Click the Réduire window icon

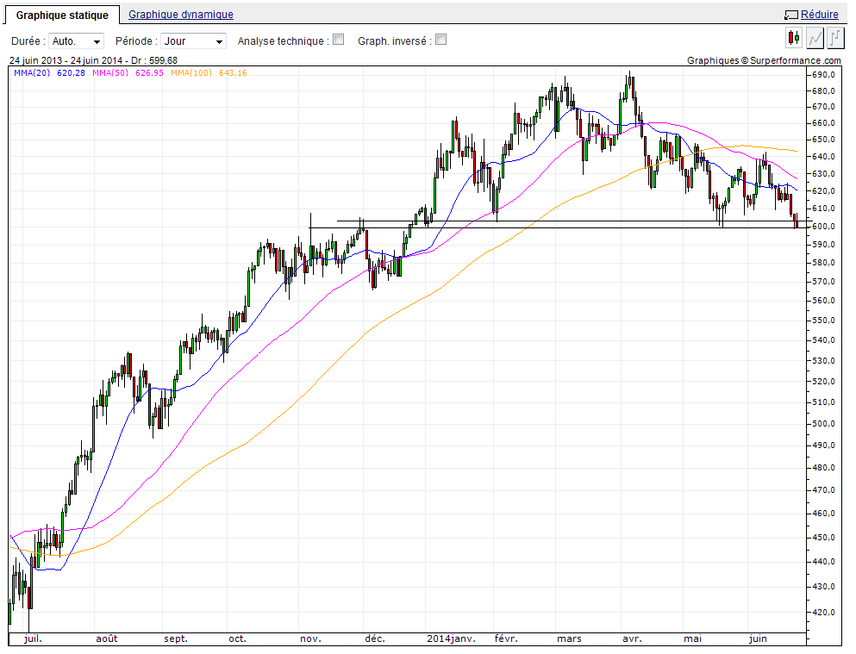791,16
